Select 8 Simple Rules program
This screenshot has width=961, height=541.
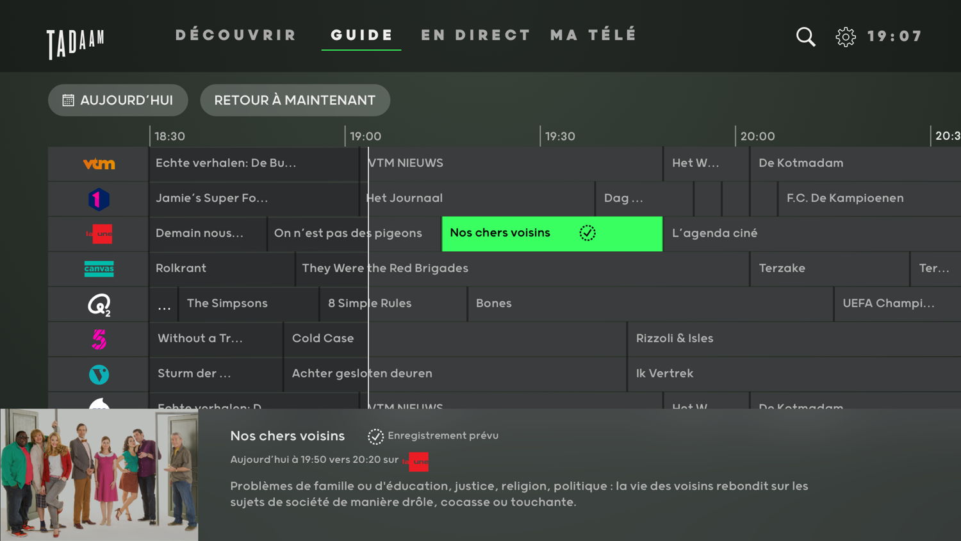(393, 304)
